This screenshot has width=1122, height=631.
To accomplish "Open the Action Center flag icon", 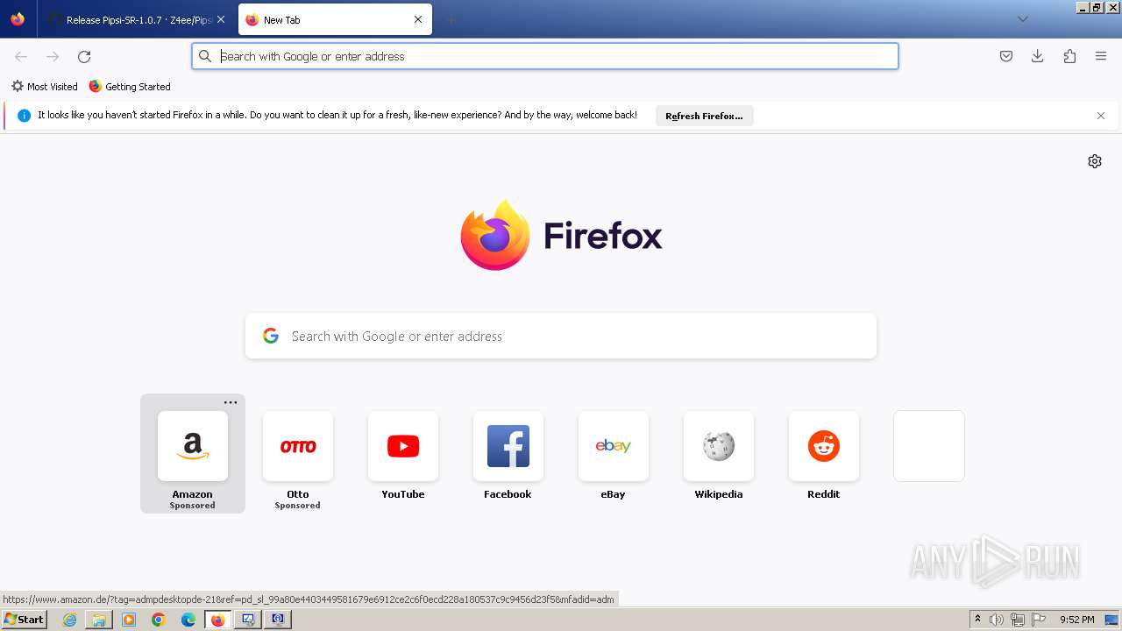I will tap(1038, 620).
